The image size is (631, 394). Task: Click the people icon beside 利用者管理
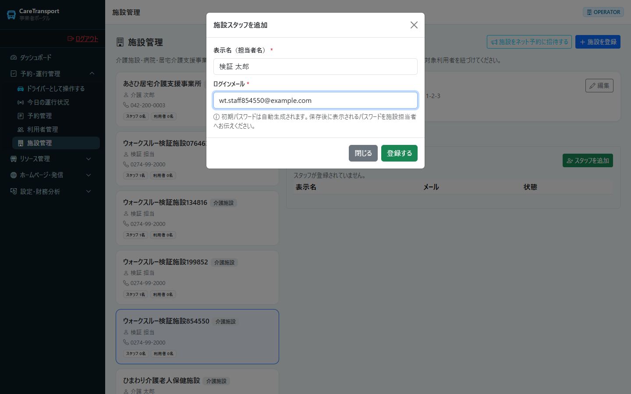[21, 129]
